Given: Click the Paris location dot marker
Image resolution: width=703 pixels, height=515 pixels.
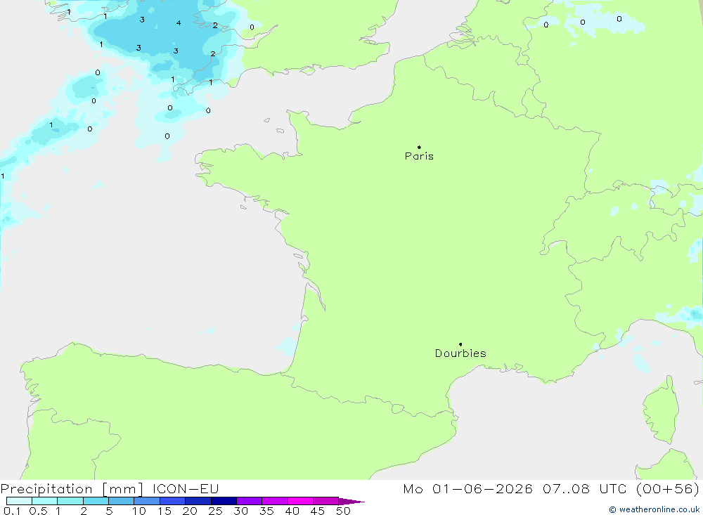Looking at the screenshot, I should (419, 147).
